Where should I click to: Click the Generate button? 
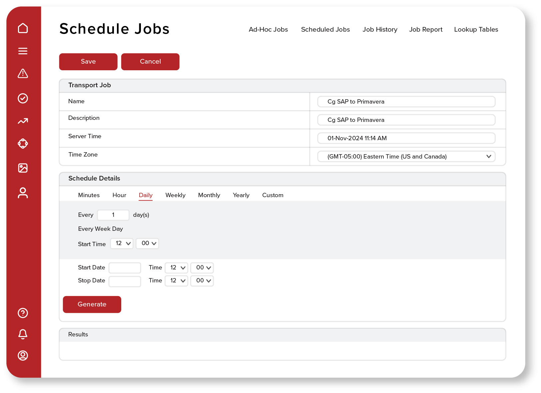[x=92, y=304]
